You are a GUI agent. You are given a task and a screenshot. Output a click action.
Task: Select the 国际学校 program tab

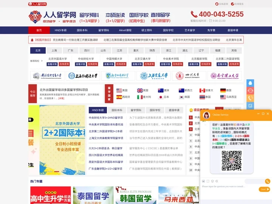(x=155, y=110)
